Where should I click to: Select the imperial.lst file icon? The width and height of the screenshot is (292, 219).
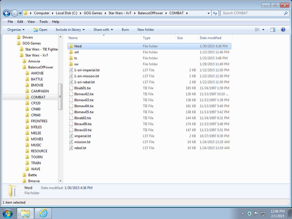[71, 136]
